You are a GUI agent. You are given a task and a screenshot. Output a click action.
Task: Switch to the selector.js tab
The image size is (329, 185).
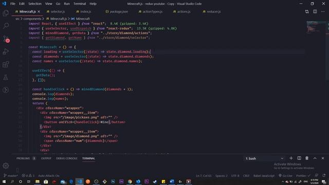(x=56, y=11)
